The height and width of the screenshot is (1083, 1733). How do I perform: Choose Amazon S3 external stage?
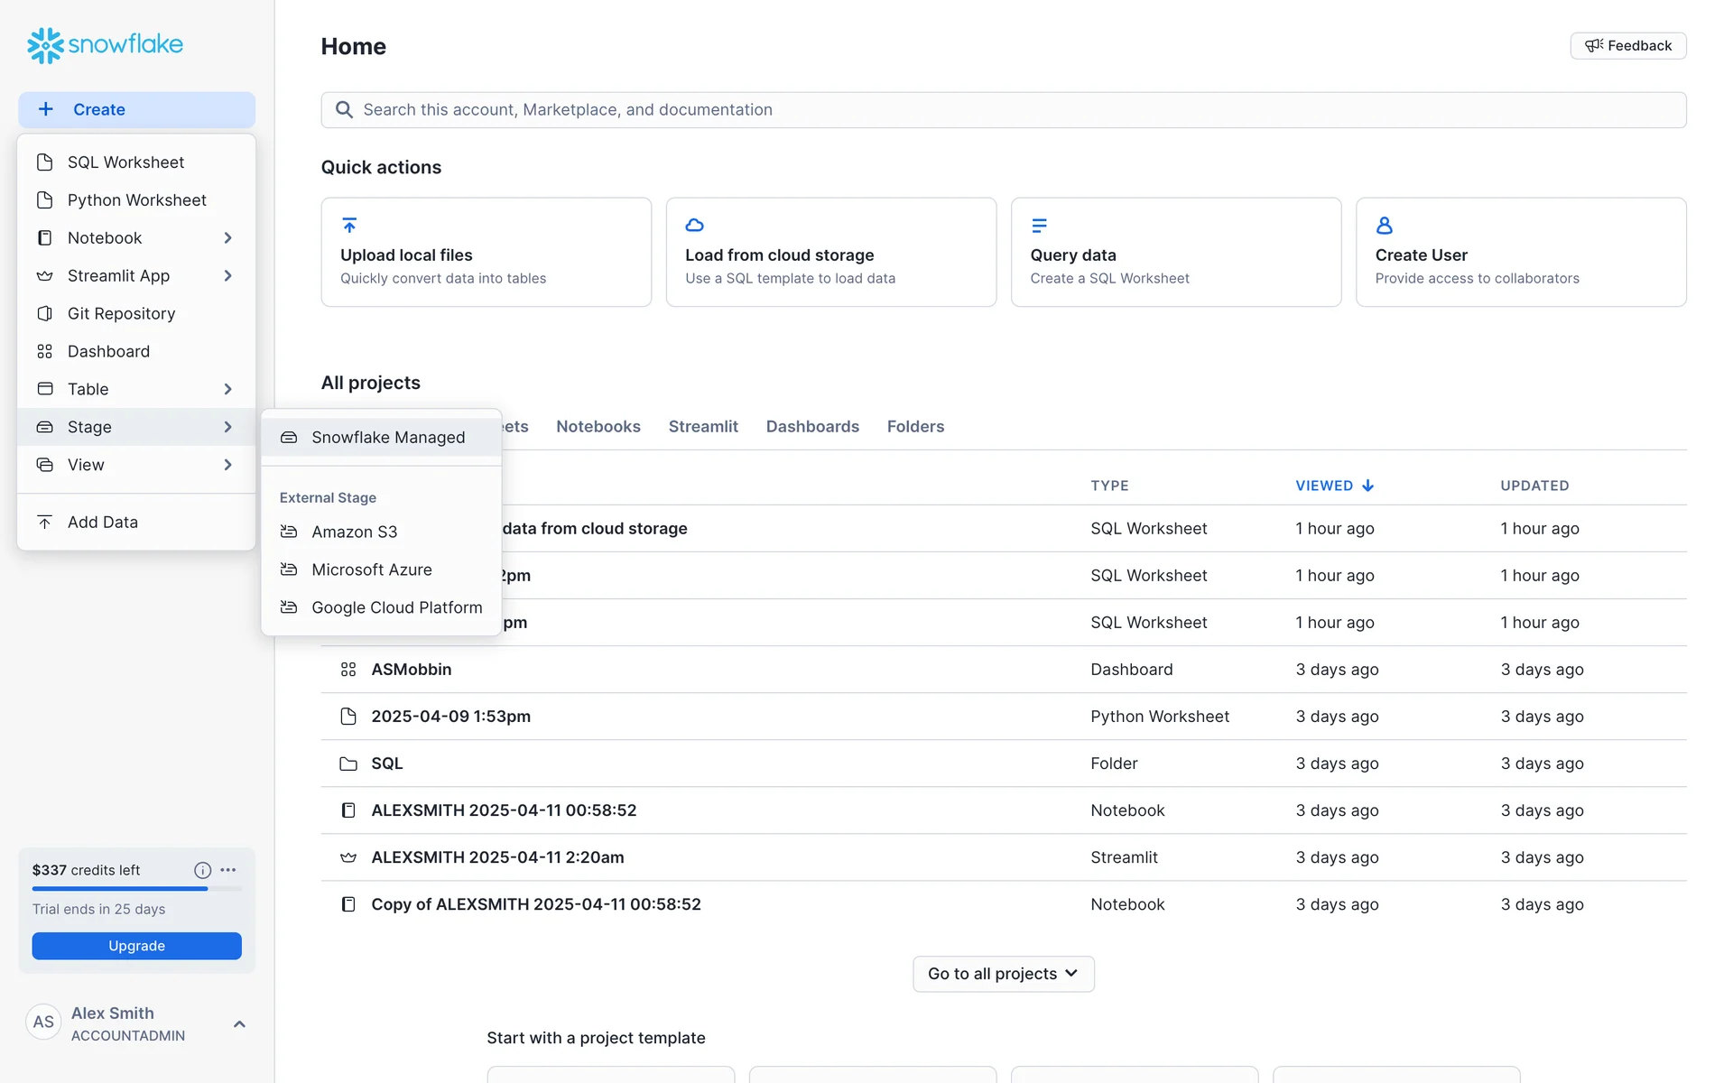pos(354,532)
